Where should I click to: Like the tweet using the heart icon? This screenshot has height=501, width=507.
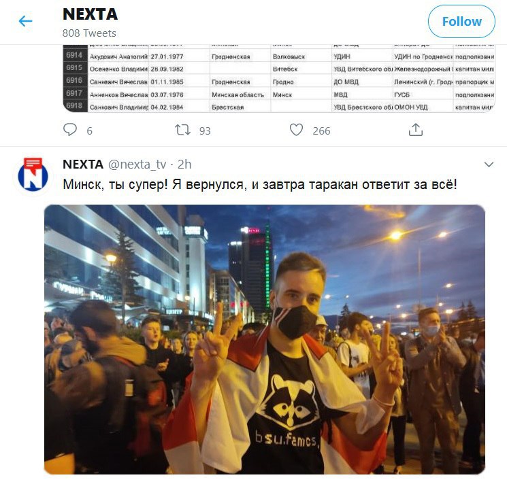tap(296, 130)
